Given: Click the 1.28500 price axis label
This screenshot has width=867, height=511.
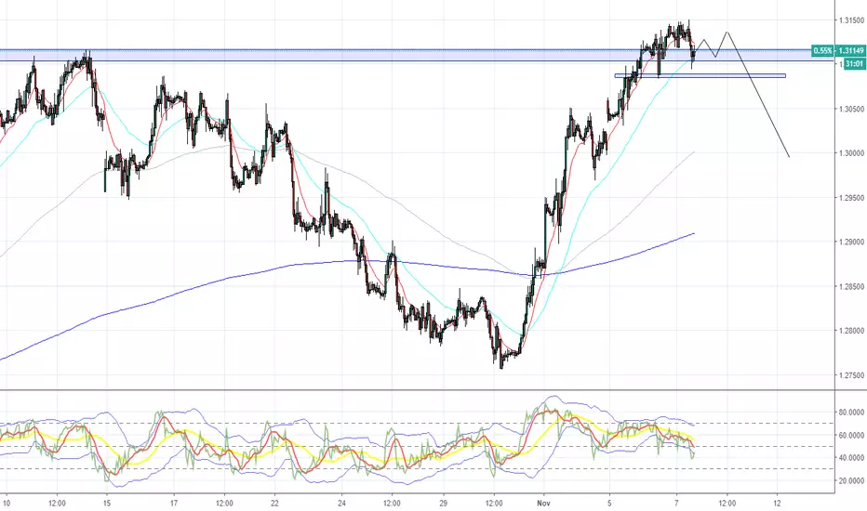Looking at the screenshot, I should [x=851, y=287].
